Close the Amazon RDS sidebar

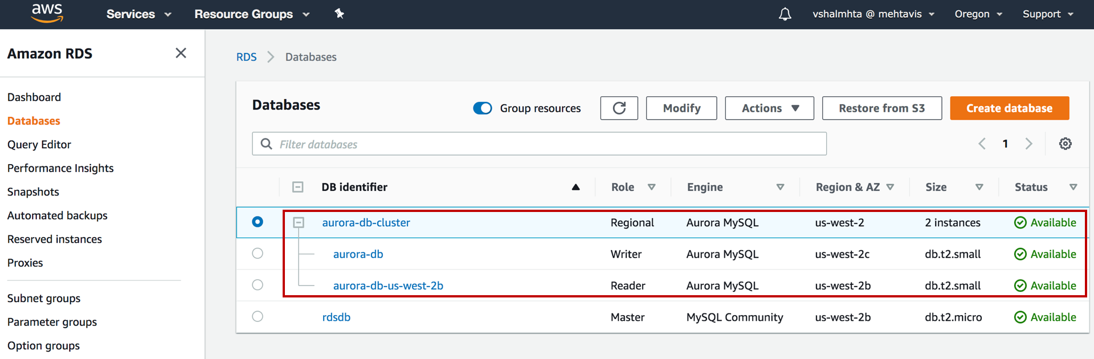coord(181,53)
